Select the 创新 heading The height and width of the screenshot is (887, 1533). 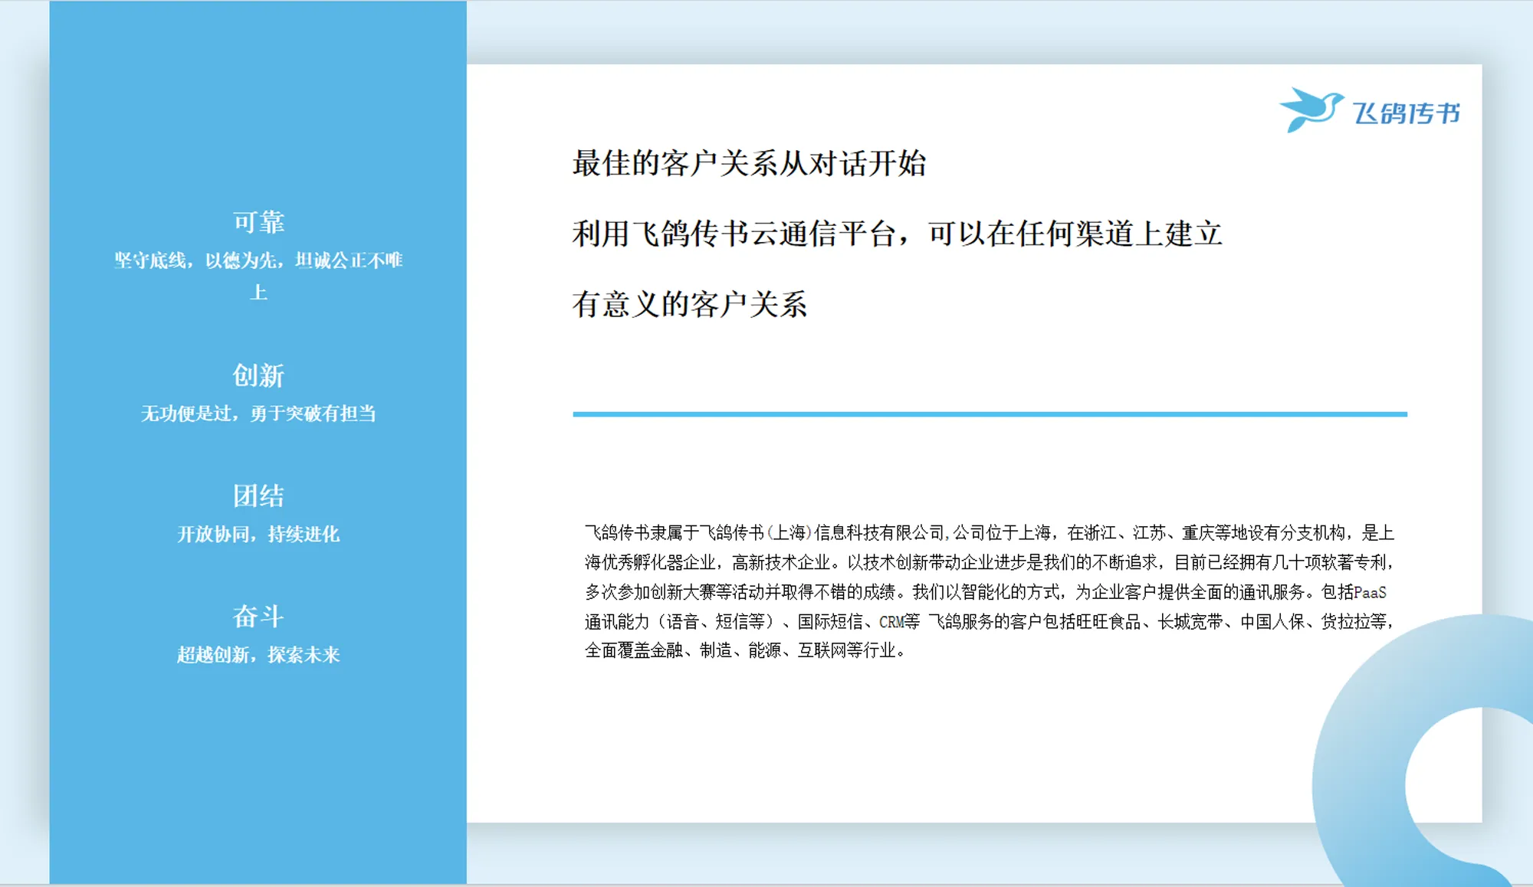(258, 375)
